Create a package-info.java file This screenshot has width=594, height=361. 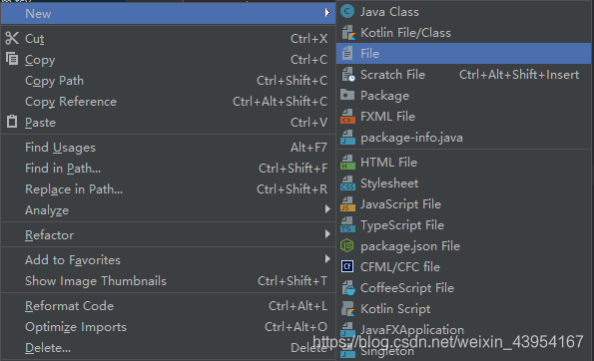(463, 138)
